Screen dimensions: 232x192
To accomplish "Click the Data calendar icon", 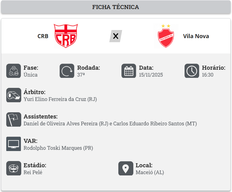I will pos(129,71).
